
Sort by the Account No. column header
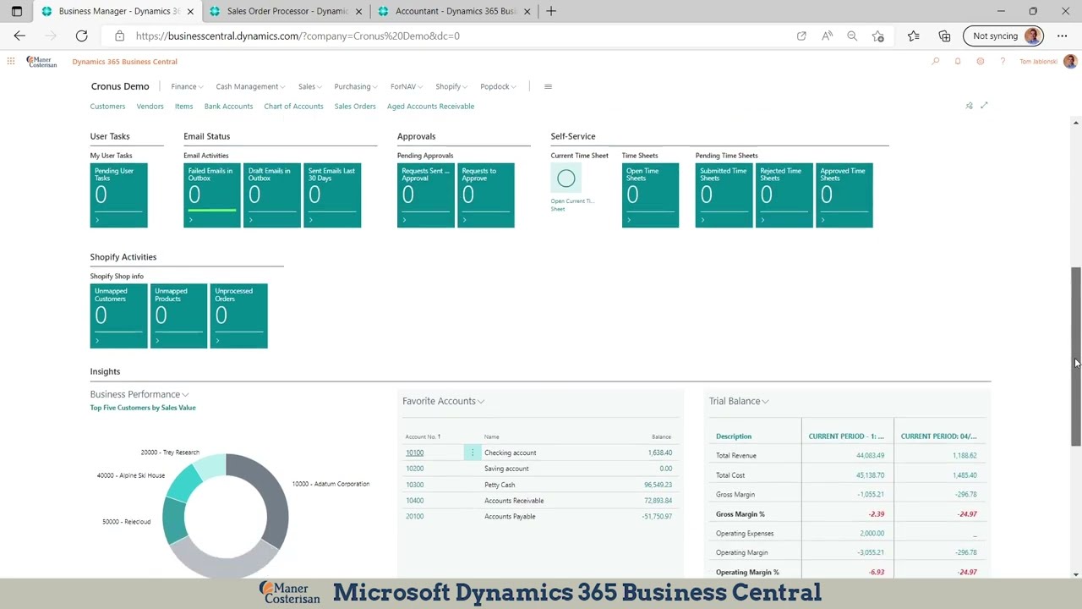(x=423, y=436)
